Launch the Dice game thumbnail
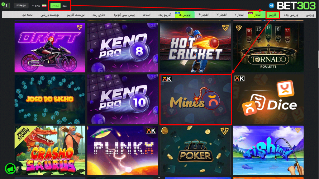 [x=268, y=99]
